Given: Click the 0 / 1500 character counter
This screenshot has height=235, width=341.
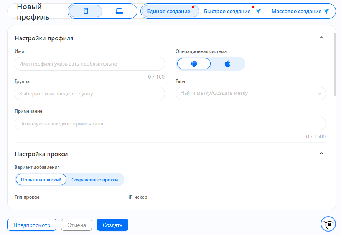Looking at the screenshot, I should click(x=316, y=136).
